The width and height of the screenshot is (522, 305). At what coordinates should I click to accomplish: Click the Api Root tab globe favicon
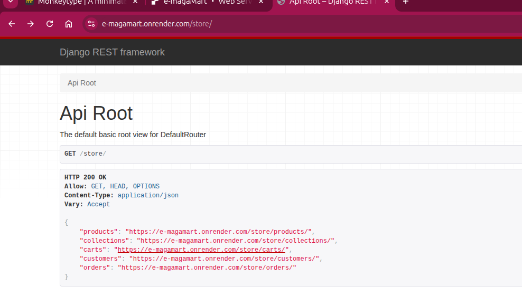[281, 2]
